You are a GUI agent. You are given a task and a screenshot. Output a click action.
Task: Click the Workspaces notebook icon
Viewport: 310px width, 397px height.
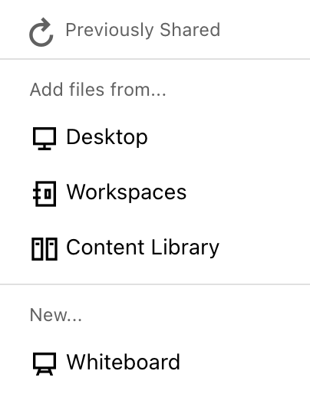(45, 194)
